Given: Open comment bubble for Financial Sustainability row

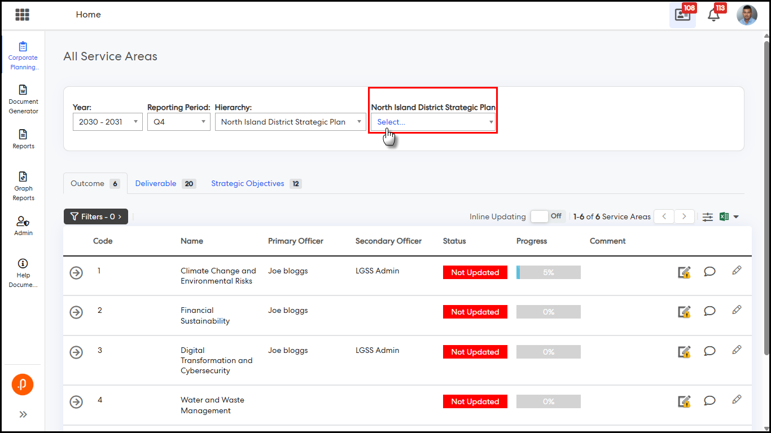Looking at the screenshot, I should (x=709, y=311).
